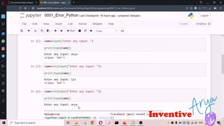This screenshot has height=126, width=224.
Task: Click output 'Enter any input: 123'
Action: 60,79
